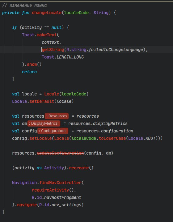Click the 'nav_settings' id reference

66,205
